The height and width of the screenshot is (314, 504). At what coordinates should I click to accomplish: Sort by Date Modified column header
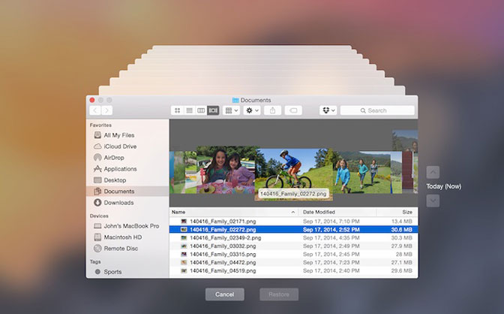point(337,212)
